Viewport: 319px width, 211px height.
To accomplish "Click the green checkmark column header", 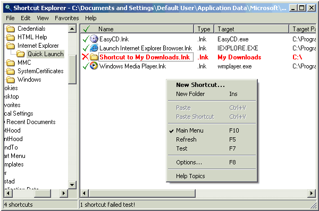I will pos(87,29).
